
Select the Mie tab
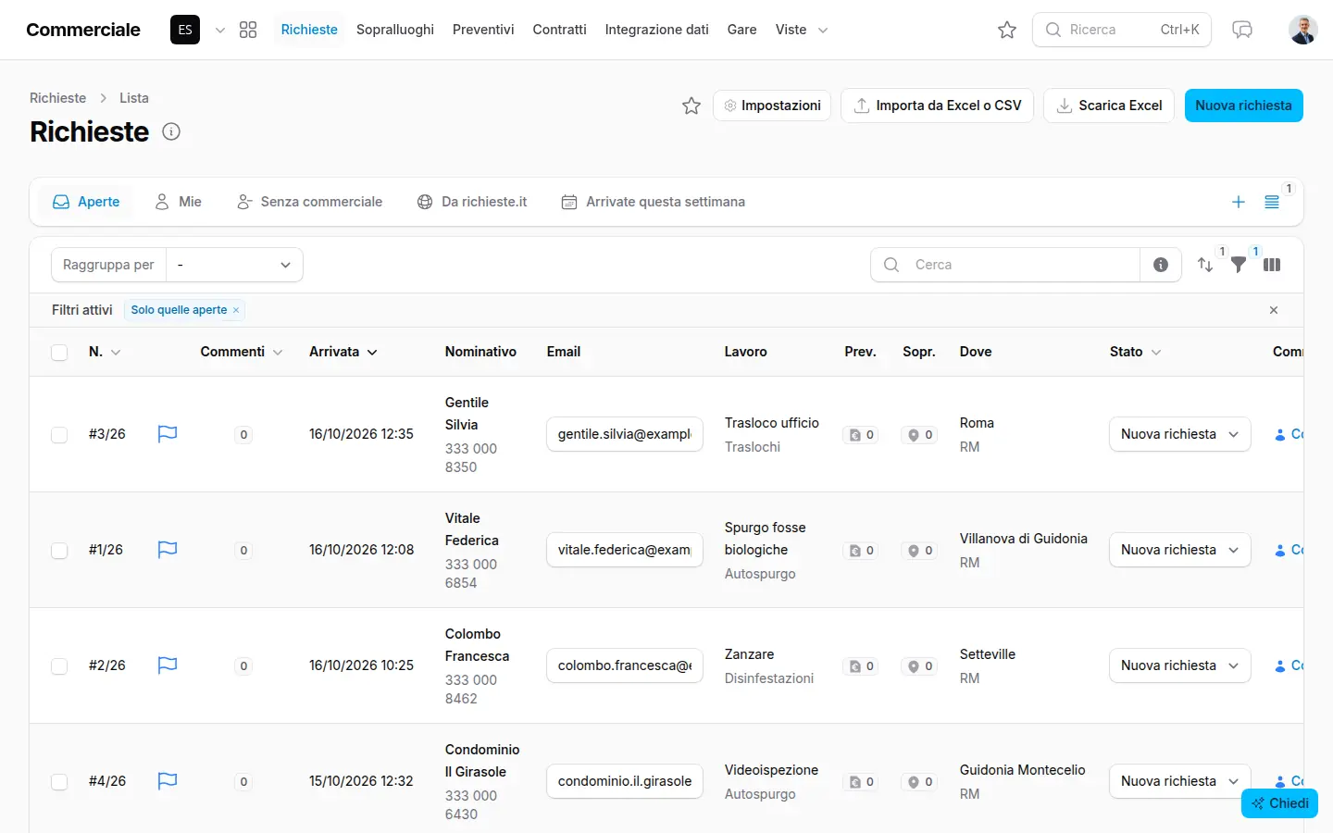pyautogui.click(x=179, y=202)
